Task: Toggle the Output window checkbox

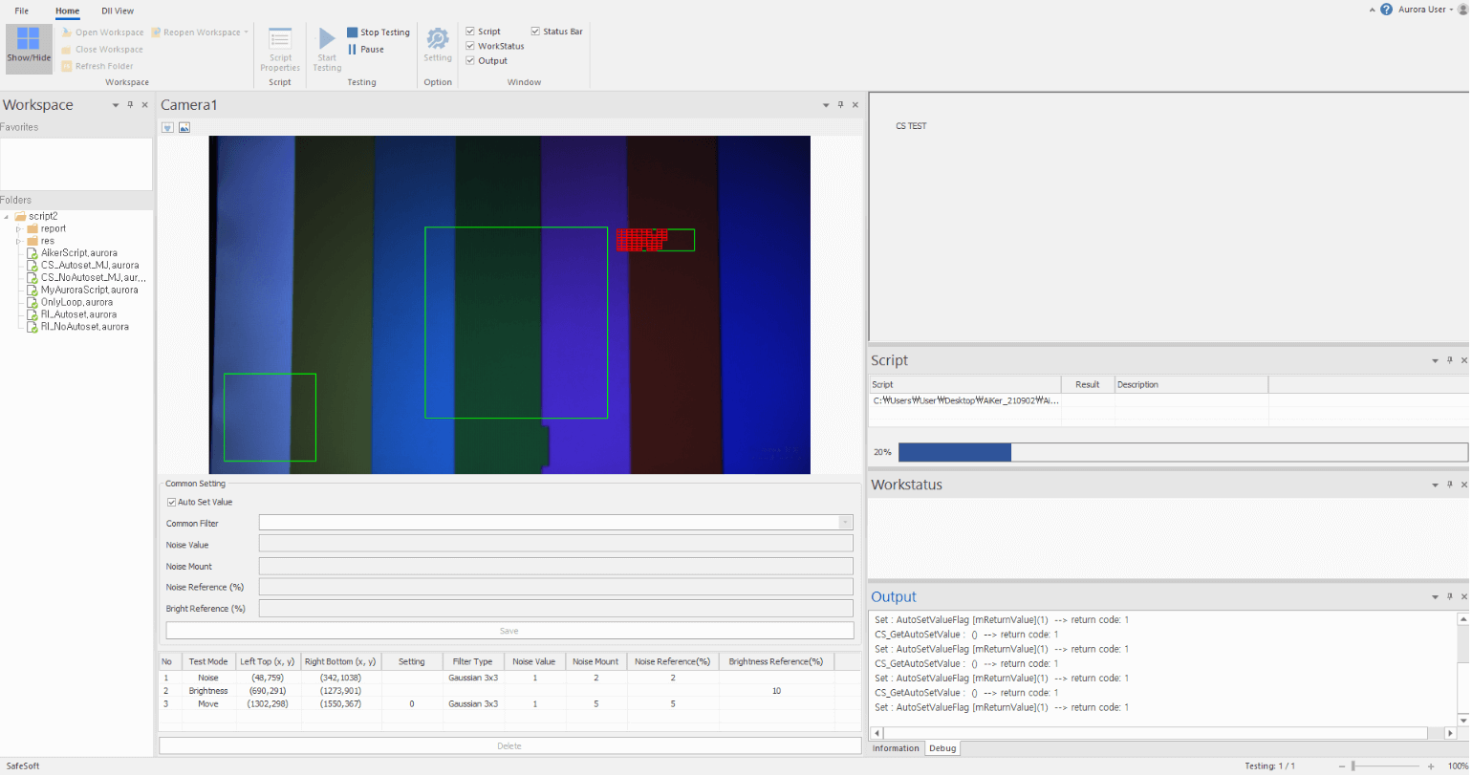Action: click(470, 61)
